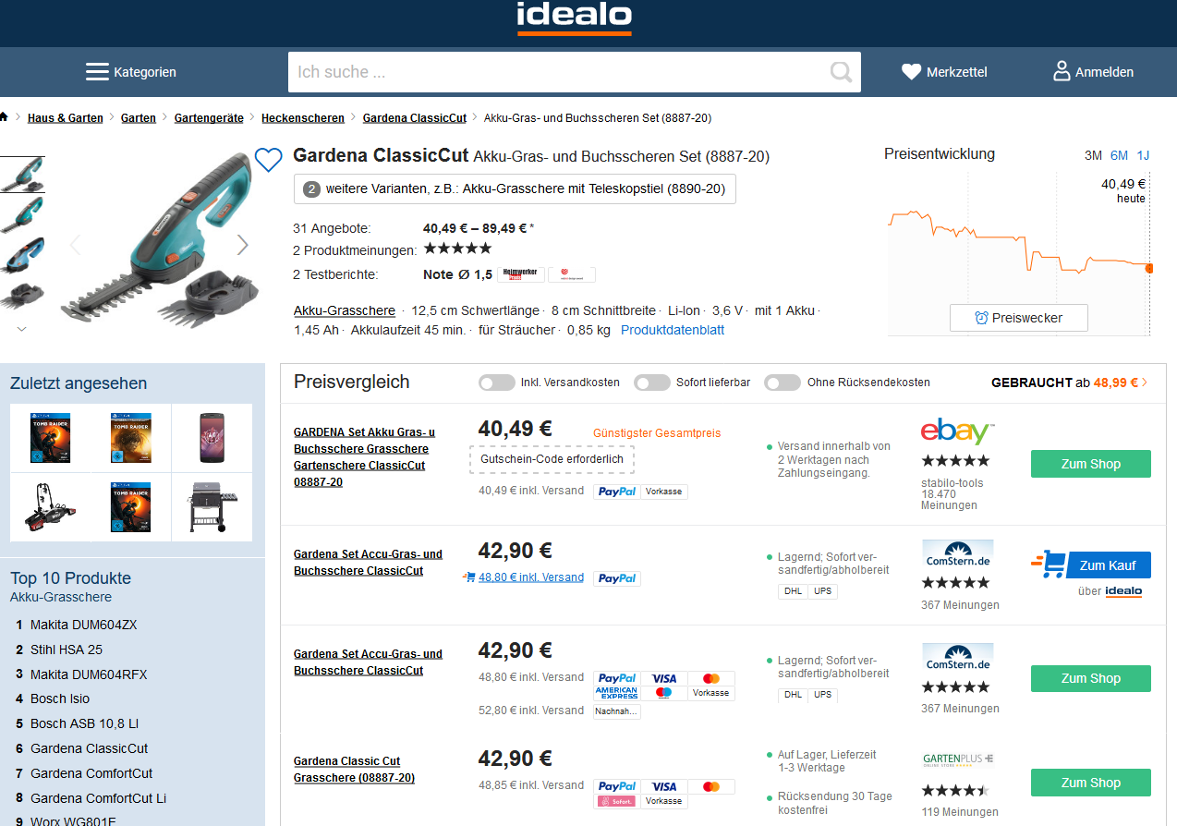Click the Ich suche search field
This screenshot has height=826, width=1177.
click(x=554, y=72)
